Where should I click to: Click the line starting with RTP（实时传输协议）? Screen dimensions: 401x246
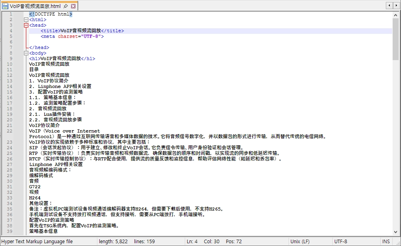point(156,153)
